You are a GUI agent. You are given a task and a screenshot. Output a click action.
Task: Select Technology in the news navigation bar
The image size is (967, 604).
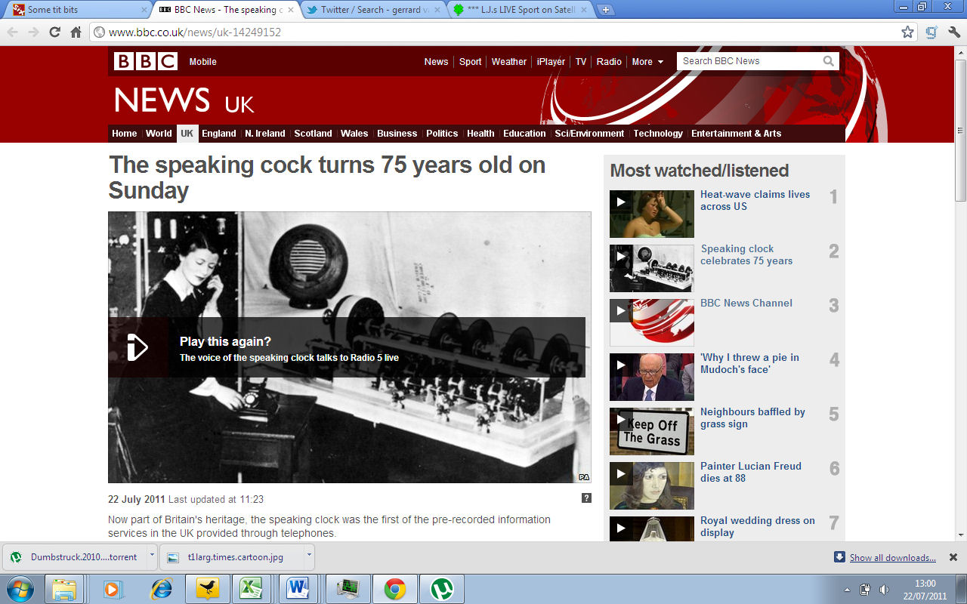(658, 134)
